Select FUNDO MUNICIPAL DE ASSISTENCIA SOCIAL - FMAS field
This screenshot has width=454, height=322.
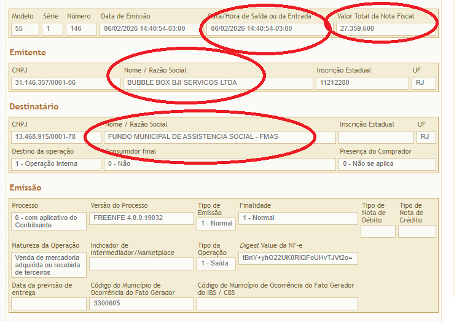coord(220,137)
